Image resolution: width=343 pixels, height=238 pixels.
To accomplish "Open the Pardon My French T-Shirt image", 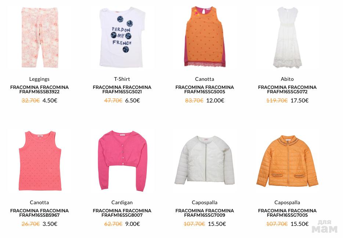I will (122, 37).
